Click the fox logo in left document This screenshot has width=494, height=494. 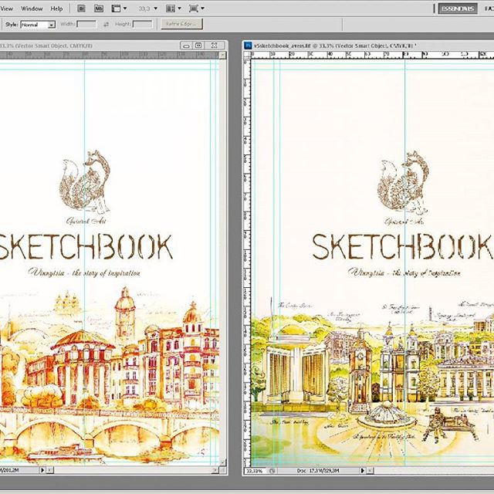point(85,183)
